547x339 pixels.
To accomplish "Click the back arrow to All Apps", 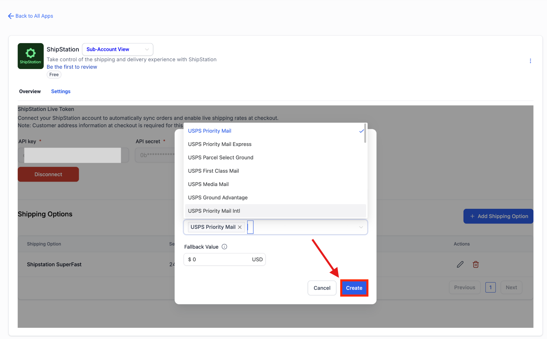I will 11,16.
